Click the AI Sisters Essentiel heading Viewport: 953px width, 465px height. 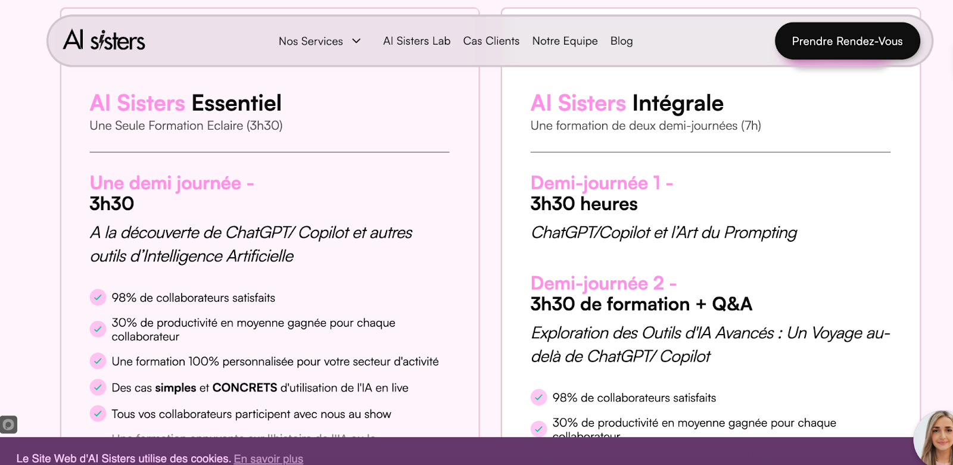185,103
